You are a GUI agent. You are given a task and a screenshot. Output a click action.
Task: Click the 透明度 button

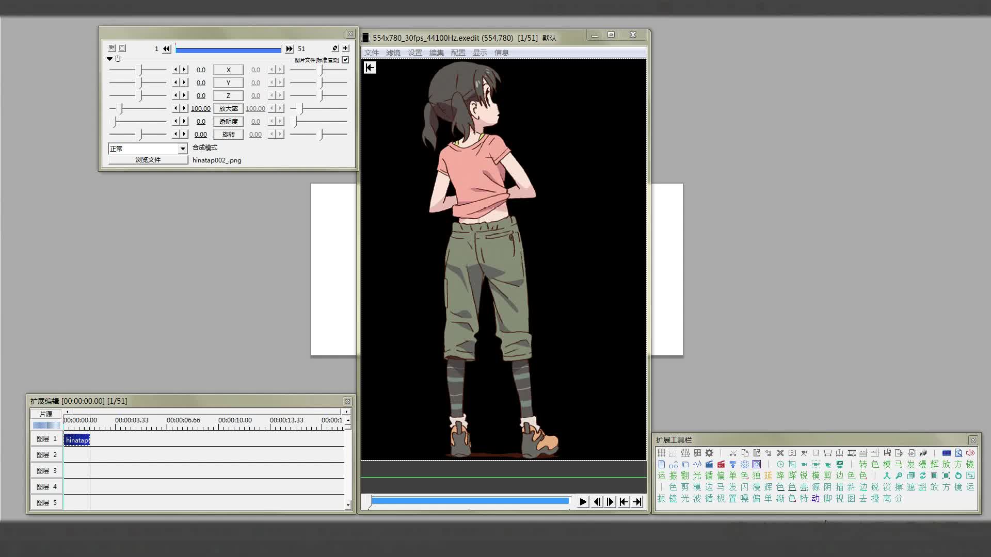point(228,121)
